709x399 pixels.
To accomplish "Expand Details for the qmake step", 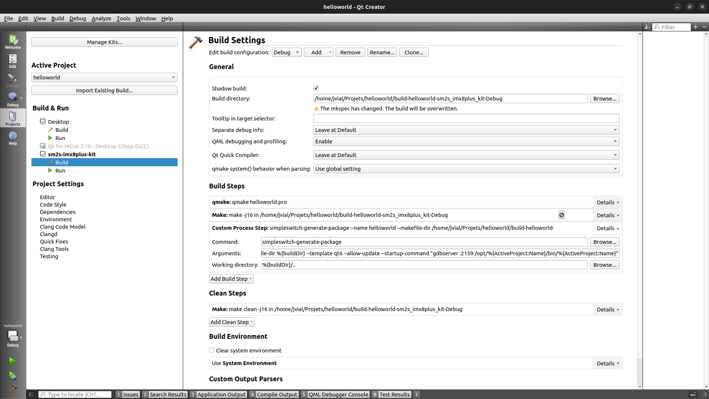I will click(x=607, y=202).
